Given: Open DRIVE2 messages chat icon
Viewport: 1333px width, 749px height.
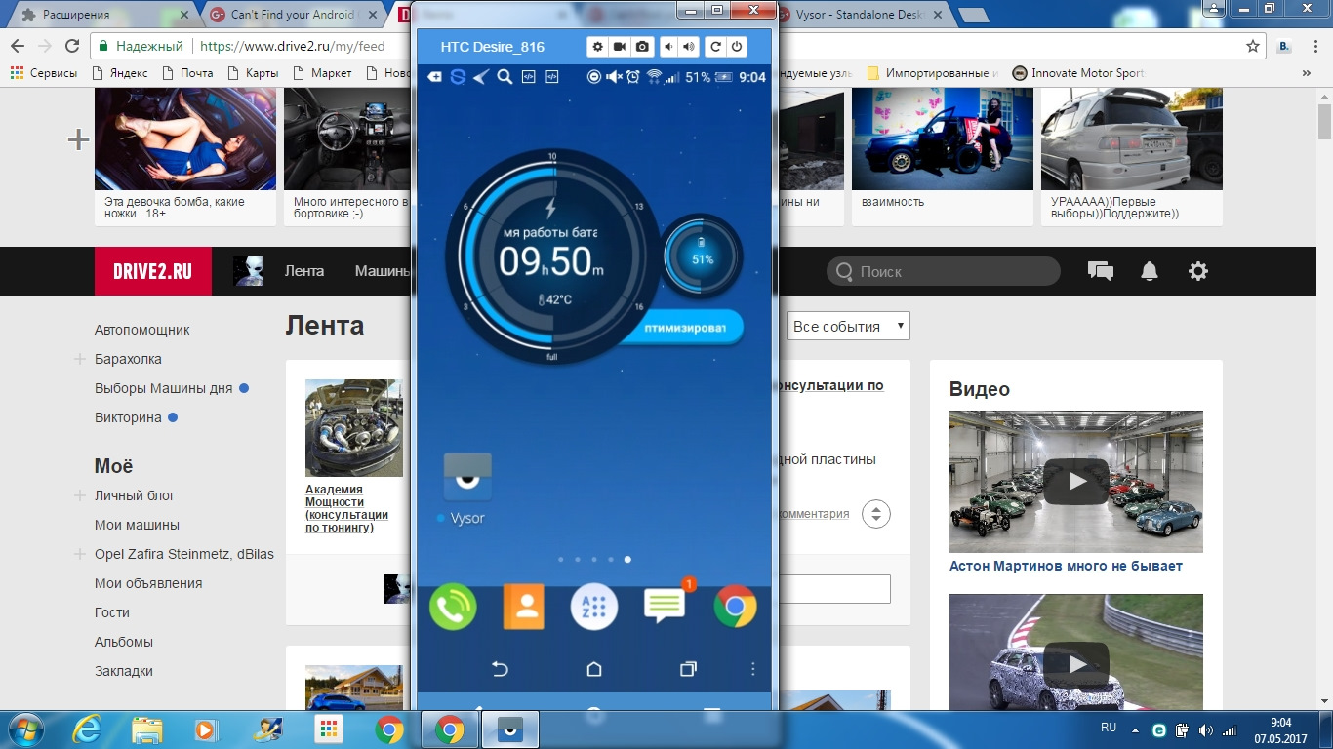Looking at the screenshot, I should click(x=1100, y=271).
